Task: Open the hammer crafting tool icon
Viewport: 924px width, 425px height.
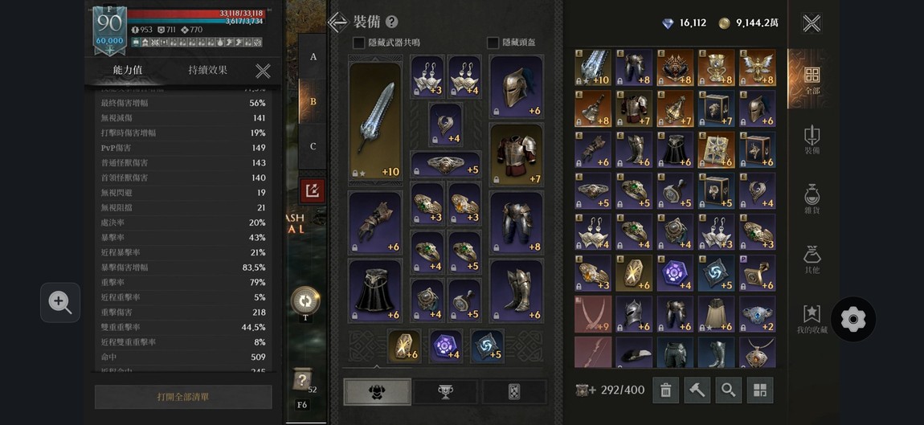Action: click(x=697, y=390)
